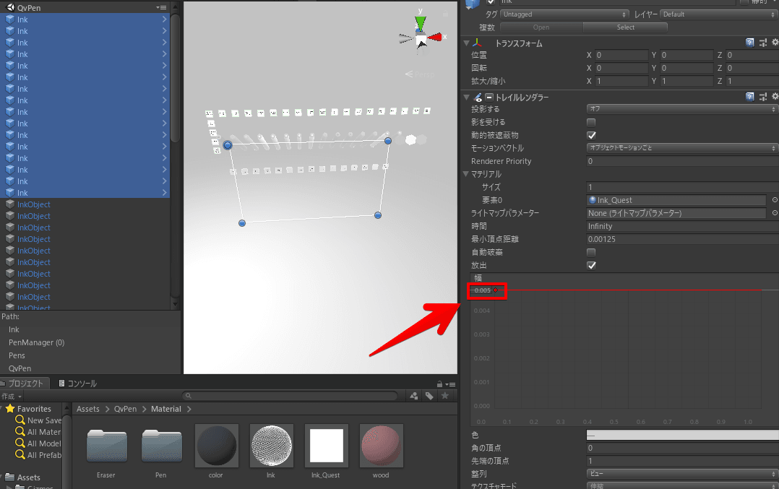Click QvPen in the asset breadcrumb
The height and width of the screenshot is (489, 779).
pos(125,409)
